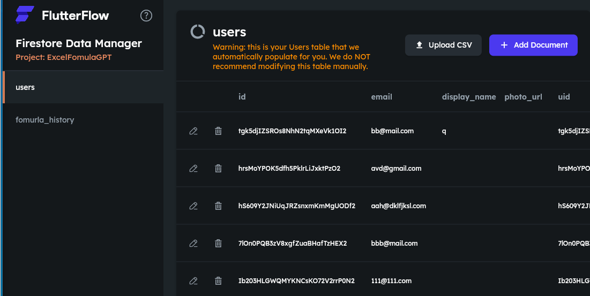This screenshot has height=296, width=590.
Task: Delete the aah@dklfjksl.com user row
Action: click(218, 206)
